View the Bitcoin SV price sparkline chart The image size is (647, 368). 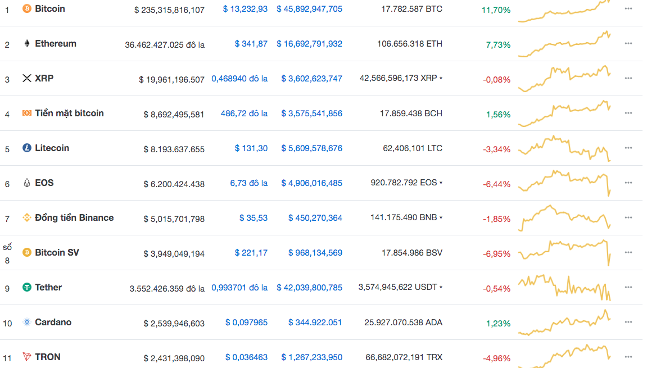564,252
